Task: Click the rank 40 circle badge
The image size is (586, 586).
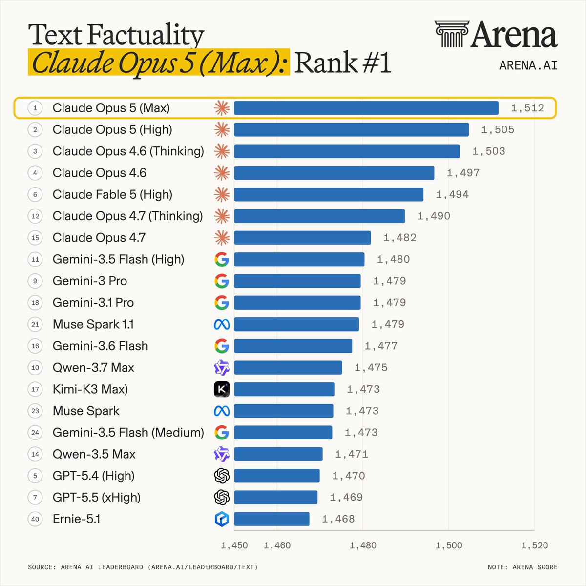Action: (x=35, y=519)
